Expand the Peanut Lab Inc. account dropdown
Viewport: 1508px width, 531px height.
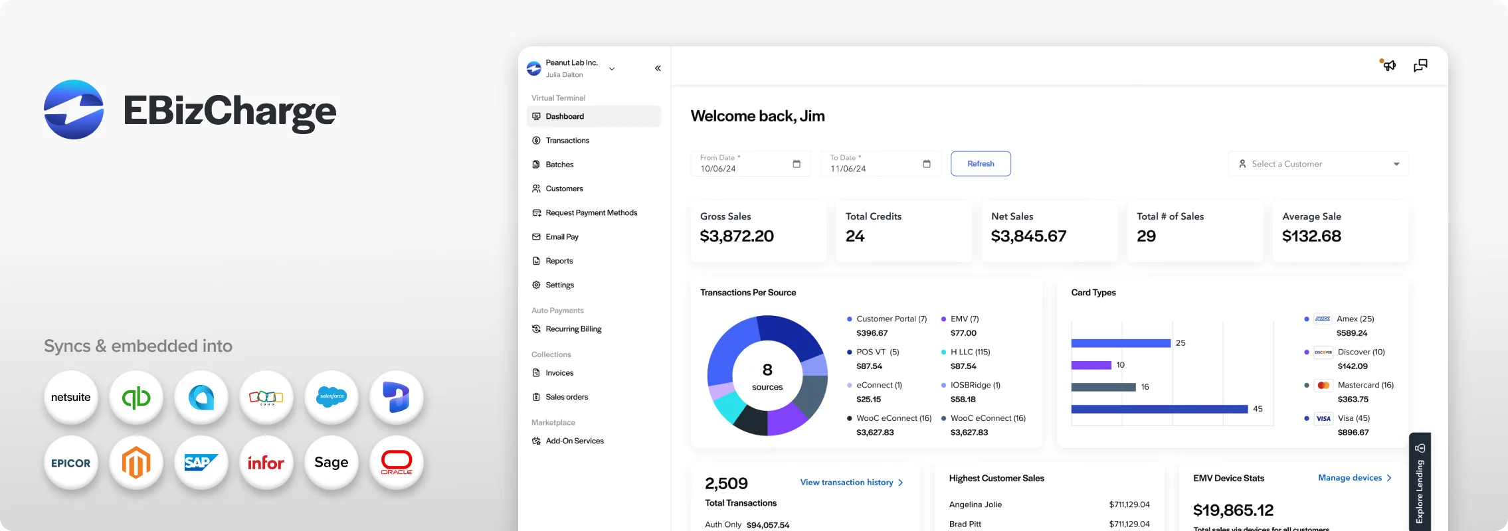[612, 68]
